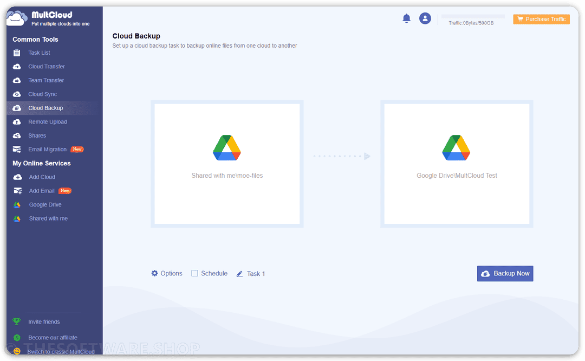Image resolution: width=585 pixels, height=361 pixels.
Task: Open notifications with the bell icon
Action: [407, 18]
